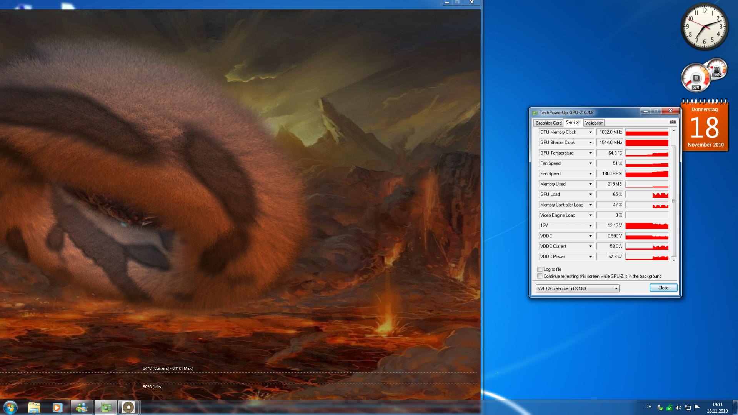Click the GPU-Z title bar app icon
The image size is (738, 415).
tap(535, 113)
